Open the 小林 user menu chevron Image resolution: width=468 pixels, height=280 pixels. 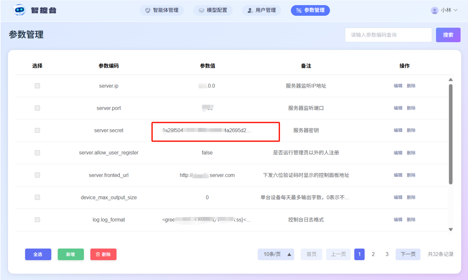click(x=456, y=10)
